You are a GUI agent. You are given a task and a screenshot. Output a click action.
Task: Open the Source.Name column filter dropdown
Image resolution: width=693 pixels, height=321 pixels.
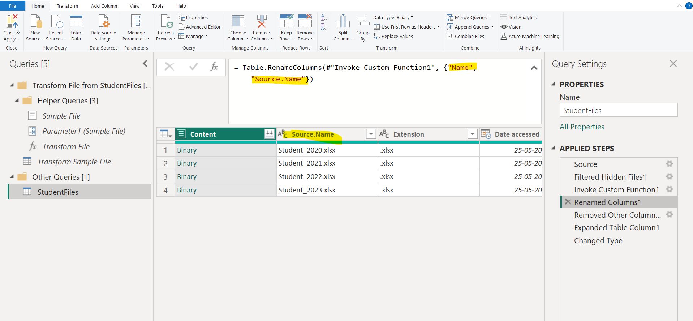coord(371,134)
